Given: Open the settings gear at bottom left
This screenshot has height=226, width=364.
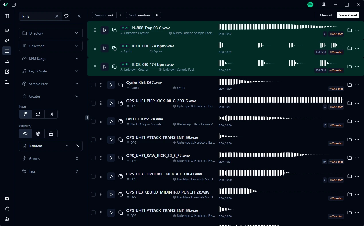Looking at the screenshot, I should pos(7,219).
